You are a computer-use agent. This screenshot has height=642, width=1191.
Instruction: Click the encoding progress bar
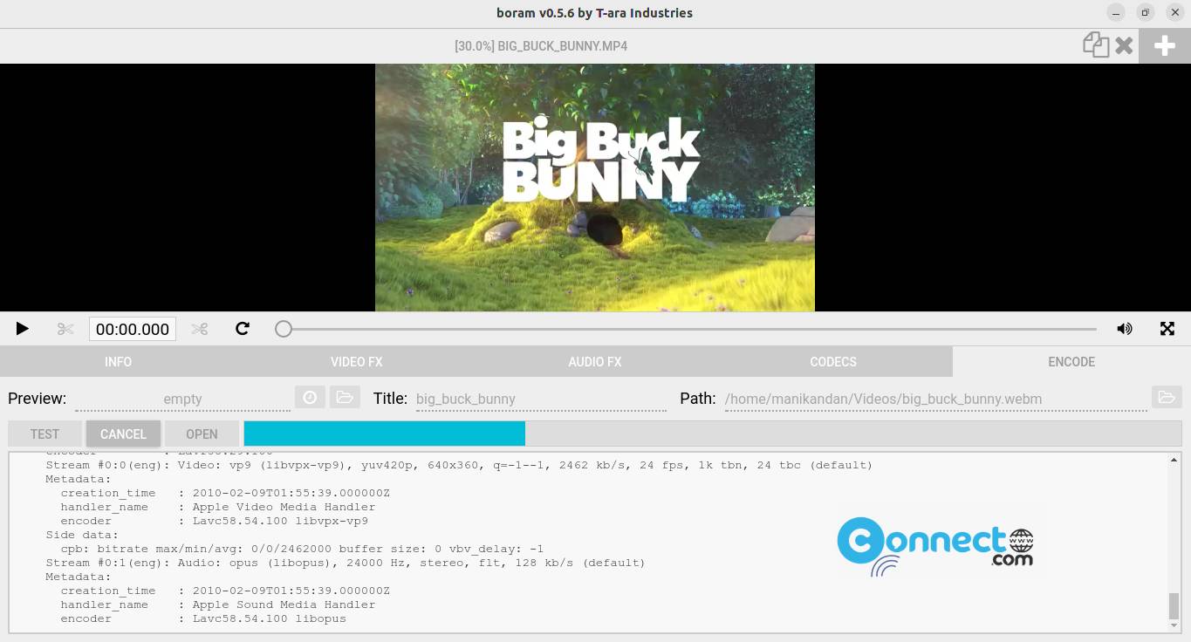pos(713,434)
